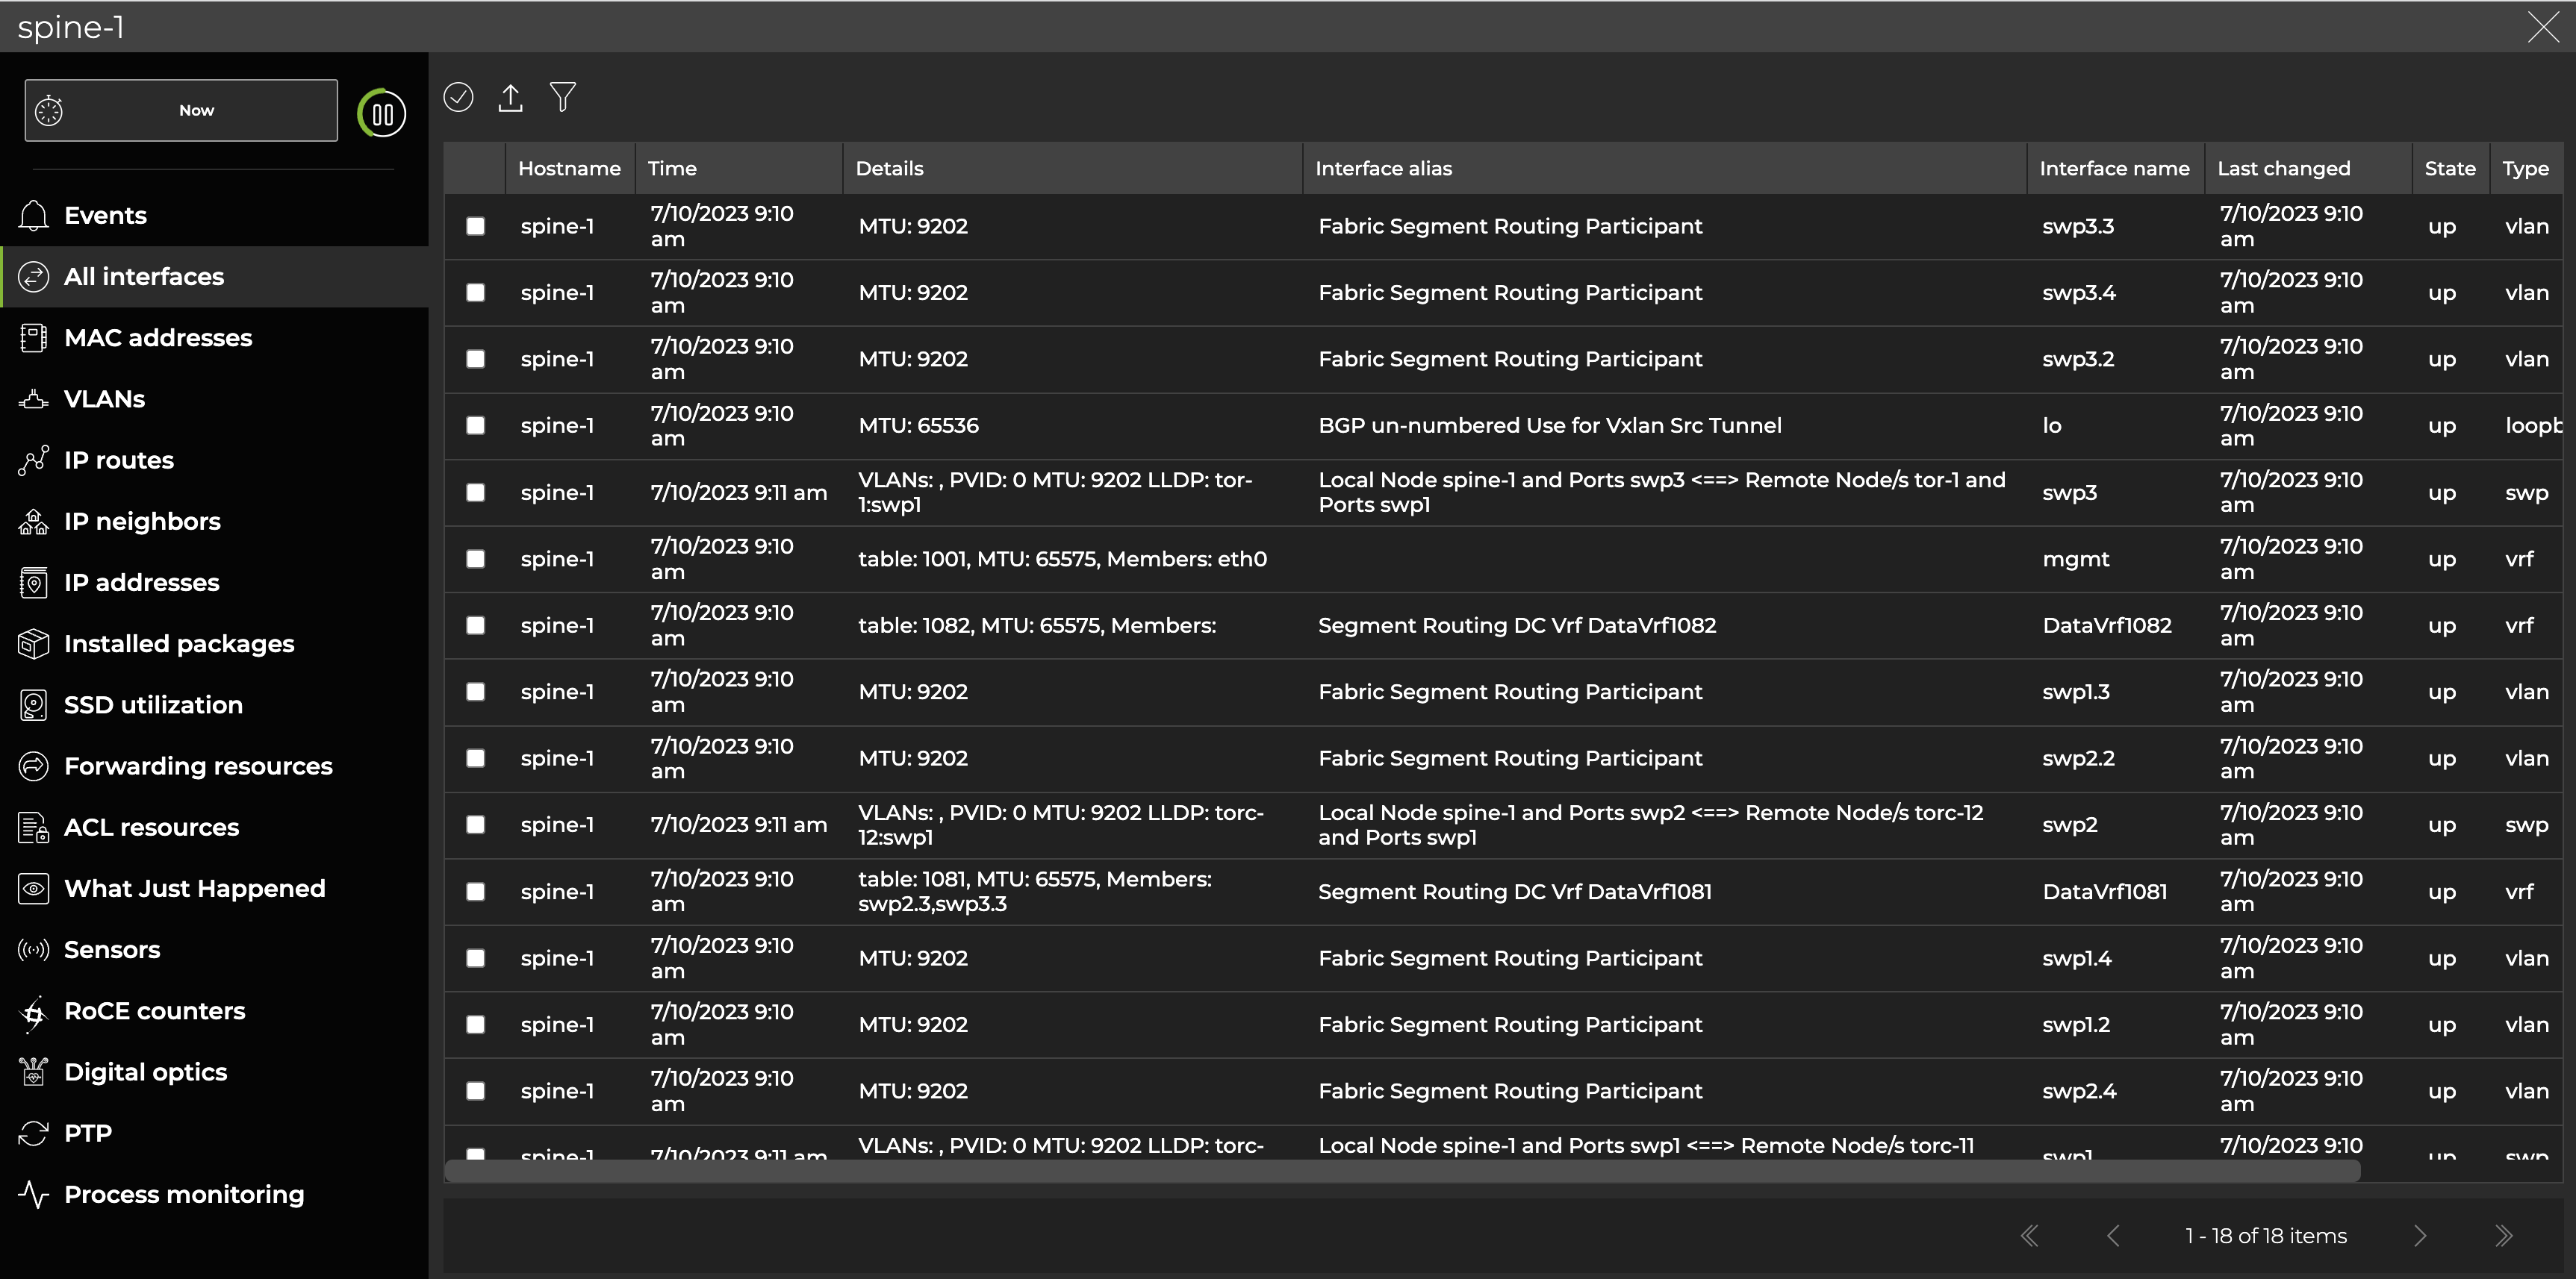Viewport: 2576px width, 1279px height.
Task: Click the select-all checkmark icon
Action: (458, 97)
